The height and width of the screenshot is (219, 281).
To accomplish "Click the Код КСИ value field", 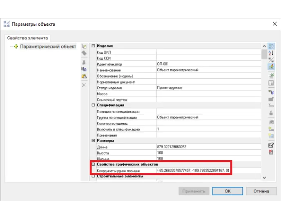I will 209,58.
